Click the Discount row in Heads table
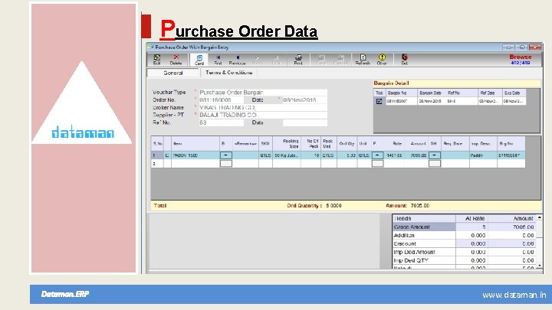Viewport: 552px width, 310px height. [x=465, y=243]
